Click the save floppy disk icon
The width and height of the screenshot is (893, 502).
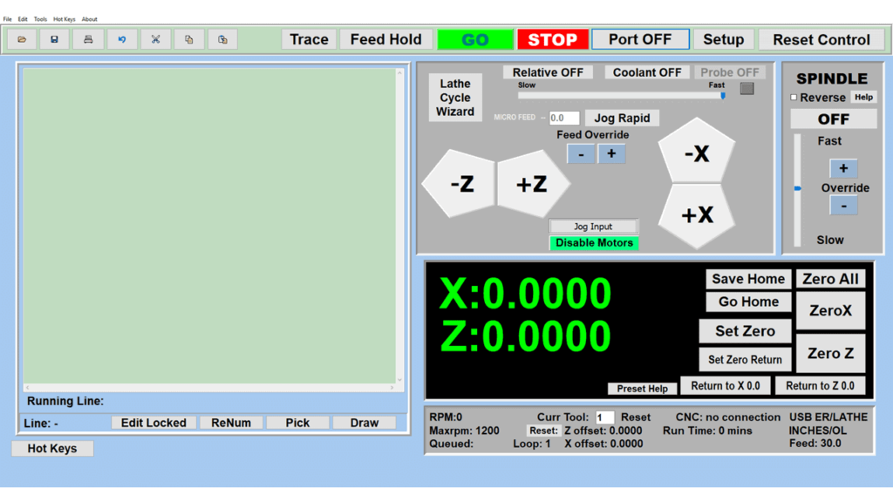click(54, 39)
